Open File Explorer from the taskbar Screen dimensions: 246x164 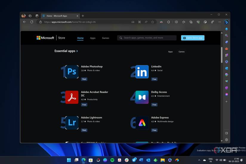click(163, 160)
